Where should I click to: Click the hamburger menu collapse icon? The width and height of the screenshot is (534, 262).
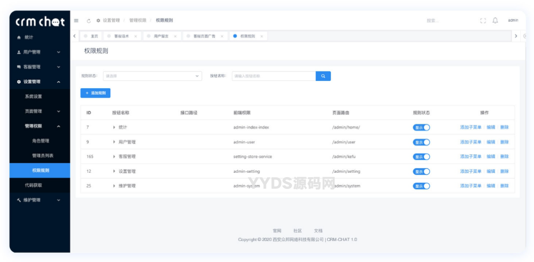point(76,21)
